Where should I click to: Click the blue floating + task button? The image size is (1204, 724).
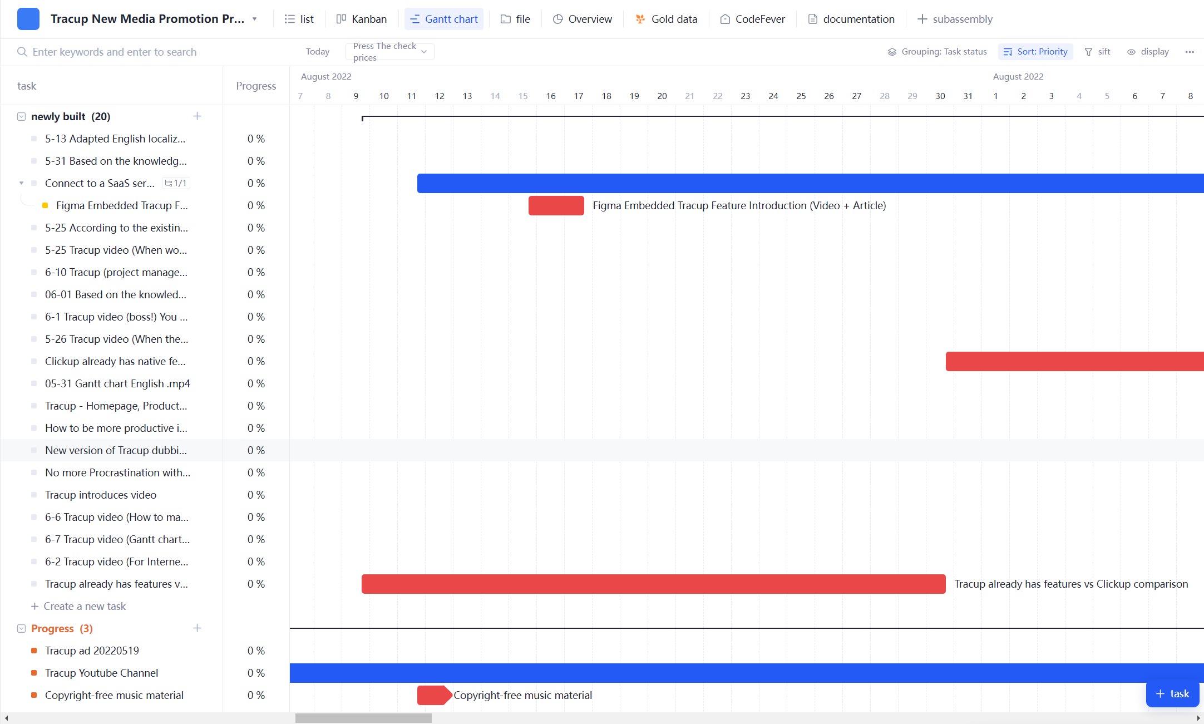[x=1172, y=693]
